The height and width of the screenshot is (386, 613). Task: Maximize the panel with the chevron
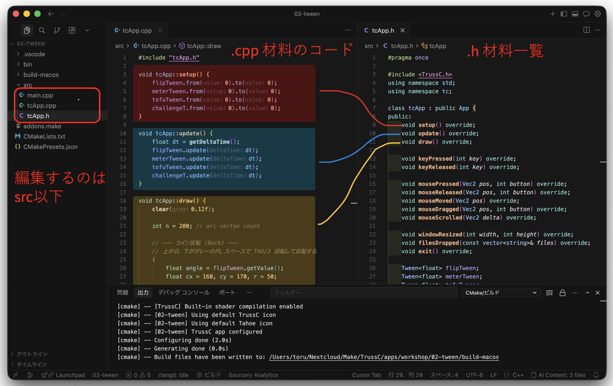(587, 293)
